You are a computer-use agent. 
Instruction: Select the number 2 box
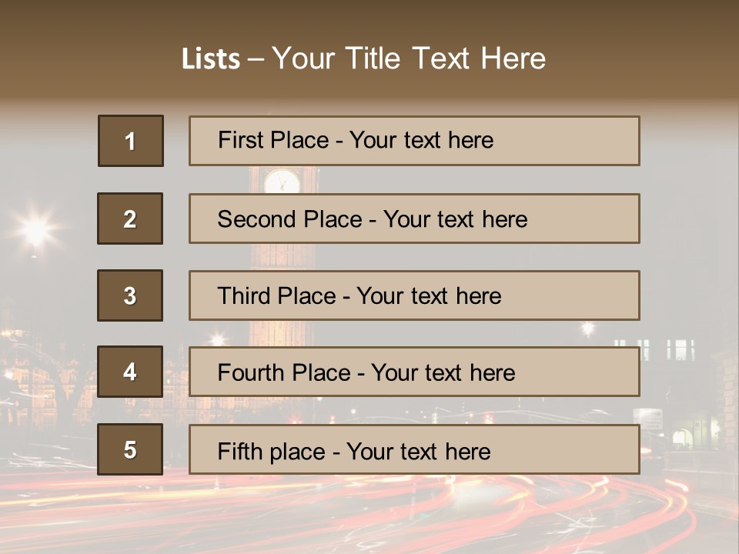click(130, 219)
